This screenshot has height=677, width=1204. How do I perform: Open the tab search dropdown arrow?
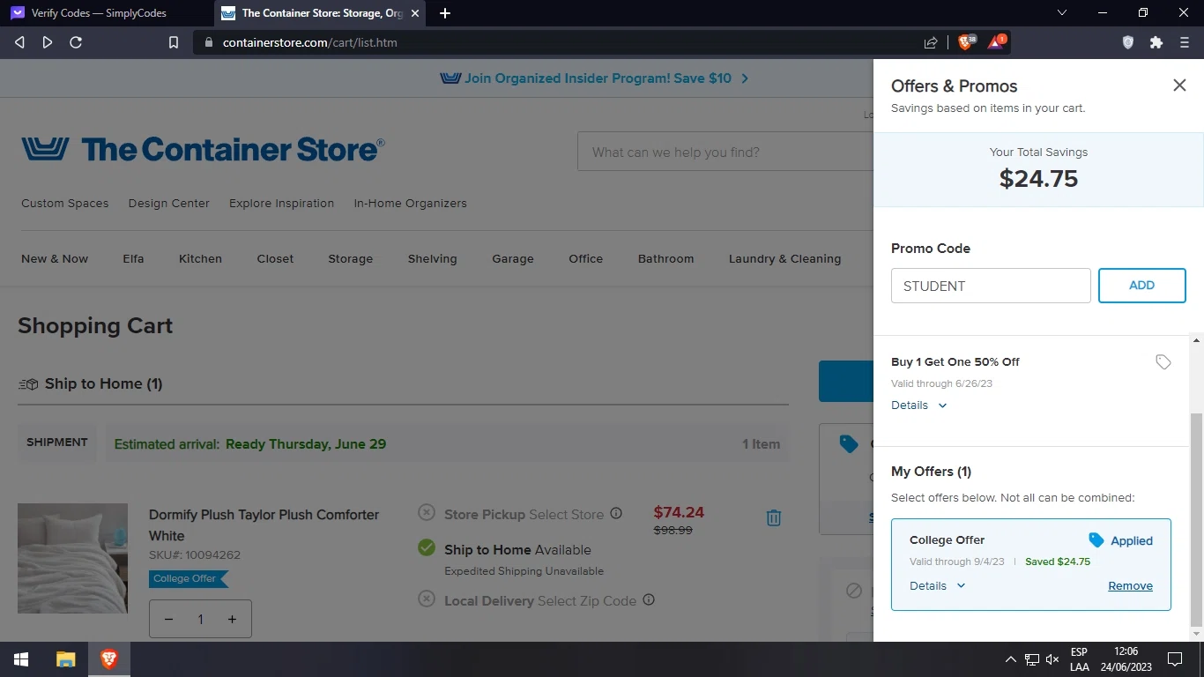point(1062,13)
